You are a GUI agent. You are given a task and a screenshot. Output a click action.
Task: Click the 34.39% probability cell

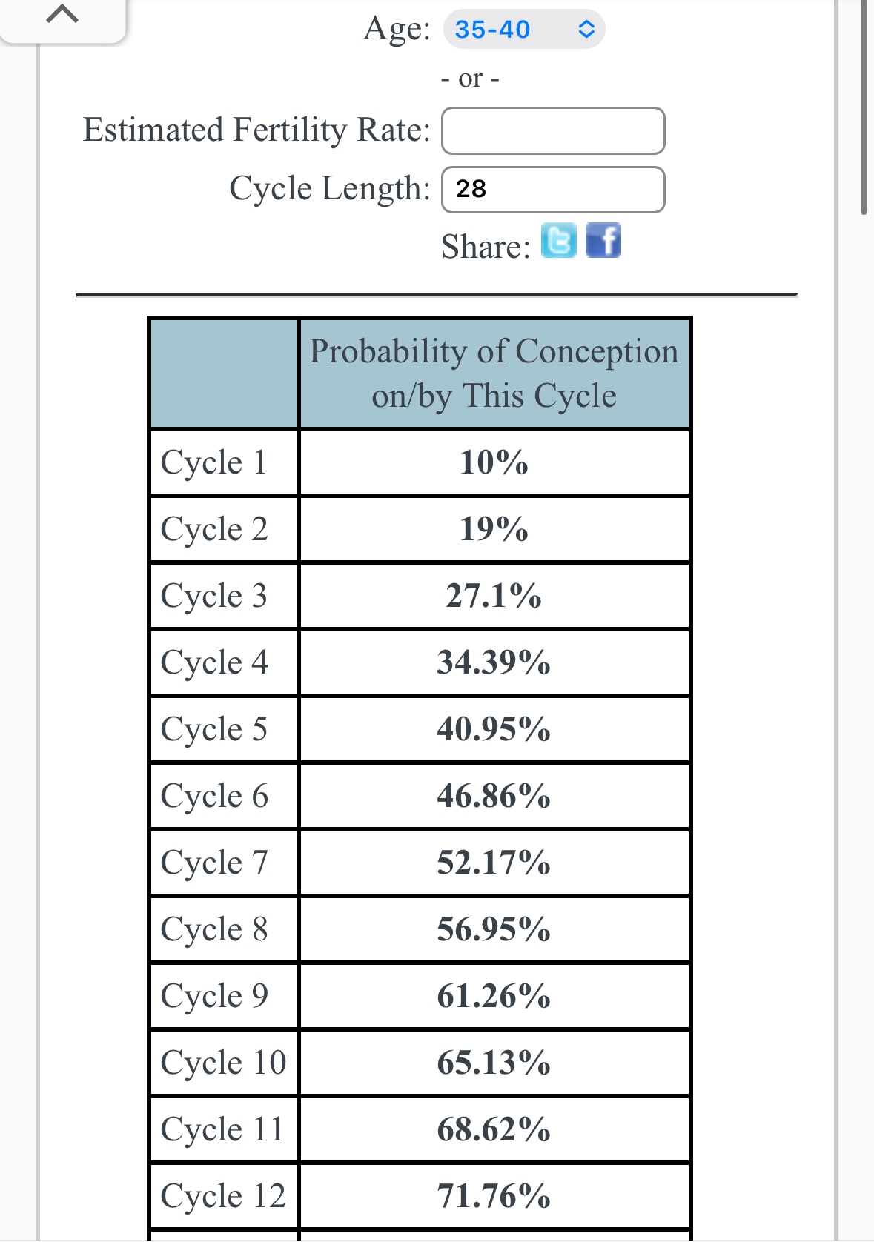[494, 662]
